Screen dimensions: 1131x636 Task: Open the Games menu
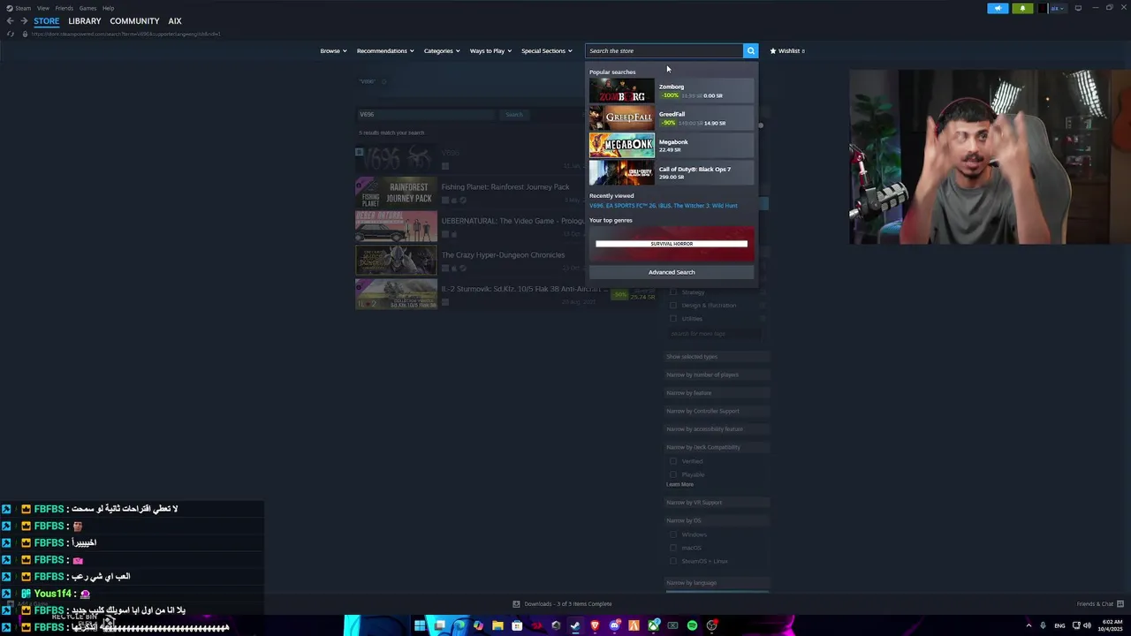pyautogui.click(x=87, y=8)
